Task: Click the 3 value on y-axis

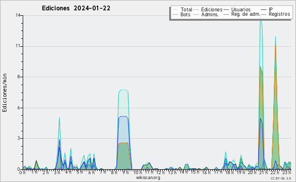Action: (x=19, y=138)
